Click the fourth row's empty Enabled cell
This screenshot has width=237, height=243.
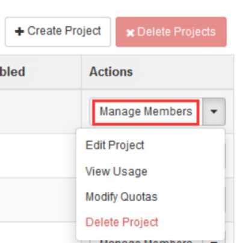click(38, 233)
